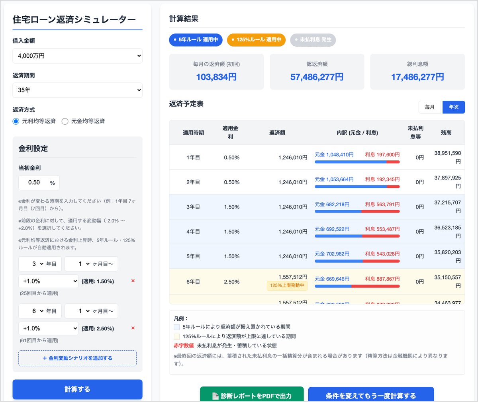Screen dimensions: 478x402
Task: Click the 4年目 row label
Action: coord(193,232)
